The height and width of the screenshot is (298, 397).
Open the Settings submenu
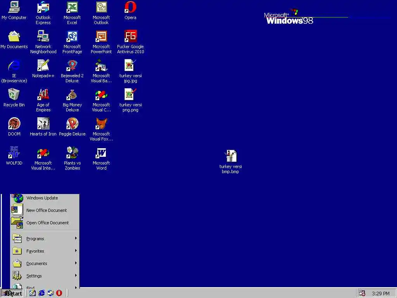click(x=45, y=276)
